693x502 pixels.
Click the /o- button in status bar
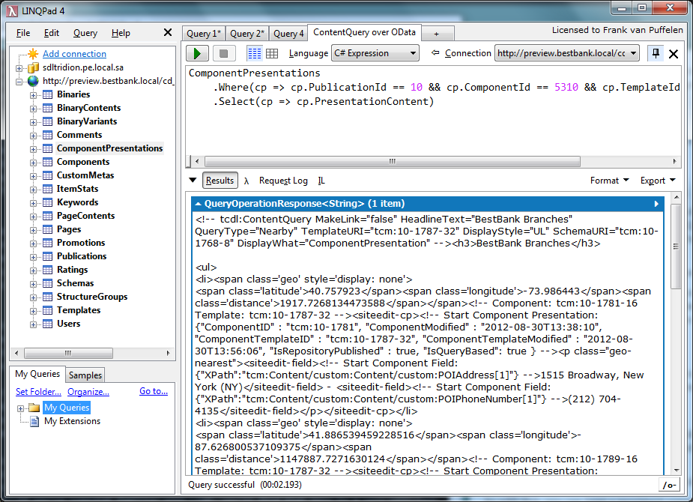[x=668, y=486]
